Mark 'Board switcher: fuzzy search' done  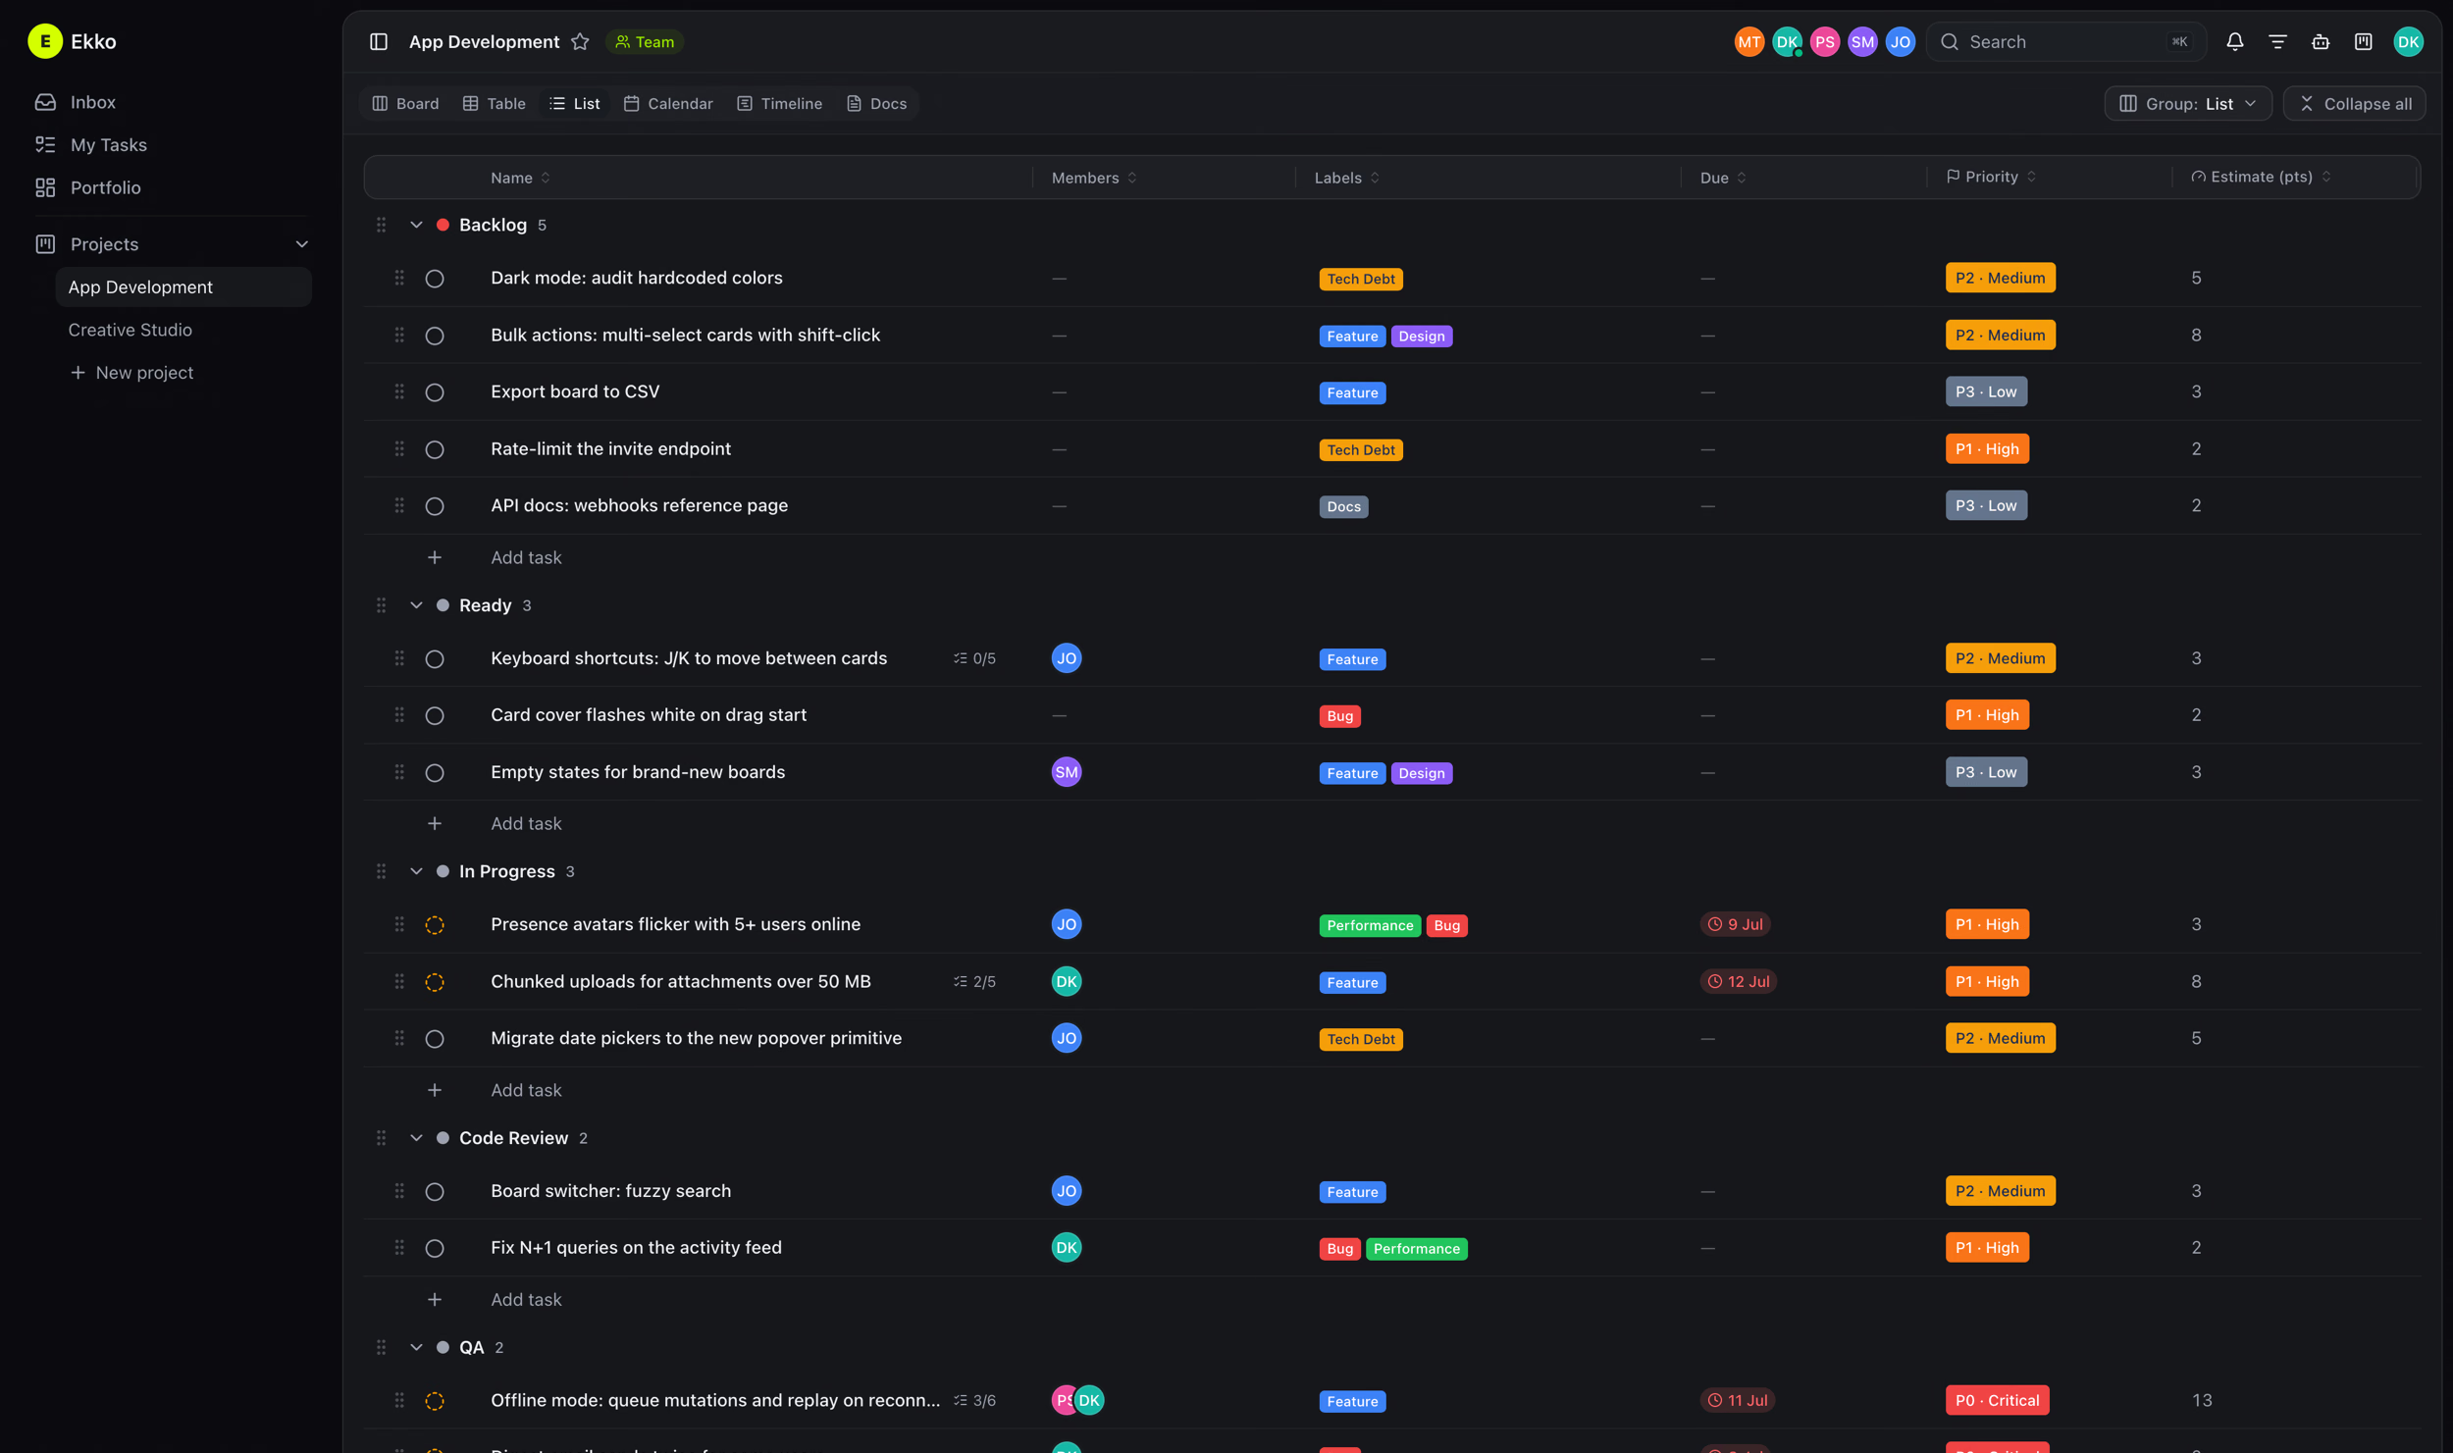click(435, 1191)
